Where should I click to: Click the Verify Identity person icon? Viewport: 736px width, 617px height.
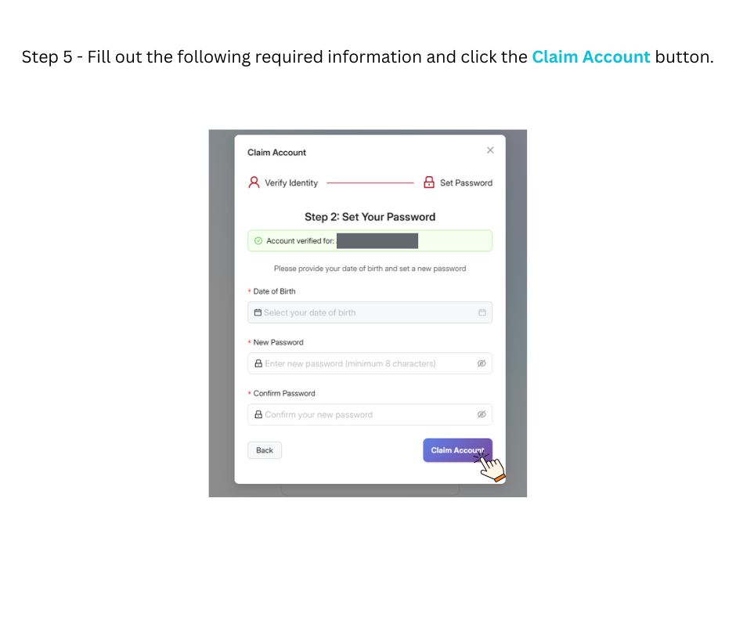click(254, 182)
